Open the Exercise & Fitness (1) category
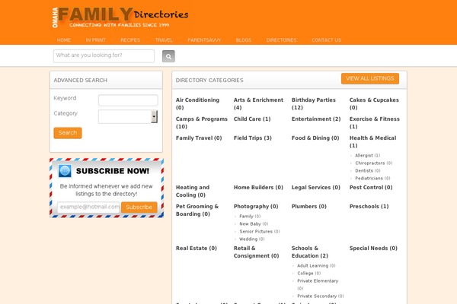Image resolution: width=457 pixels, height=304 pixels. 375,122
